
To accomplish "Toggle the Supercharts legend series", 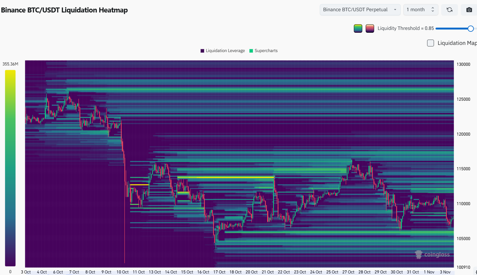I will coord(263,51).
